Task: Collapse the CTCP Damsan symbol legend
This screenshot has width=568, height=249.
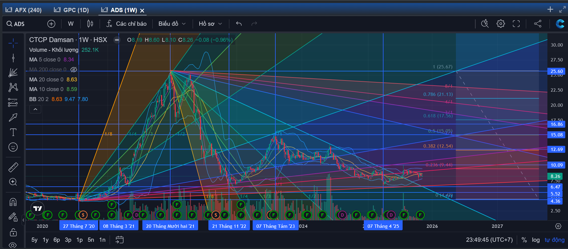Action: [x=117, y=40]
